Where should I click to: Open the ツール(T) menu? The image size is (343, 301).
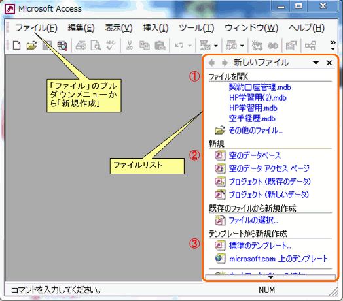(x=196, y=28)
